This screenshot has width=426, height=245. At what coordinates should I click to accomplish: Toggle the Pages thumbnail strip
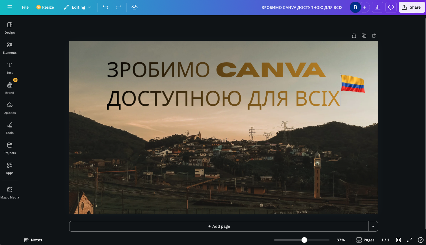tap(365, 240)
